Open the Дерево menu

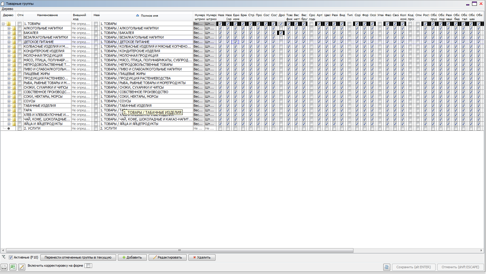pos(8,9)
